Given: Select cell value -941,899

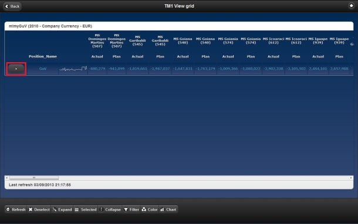Looking at the screenshot, I should point(116,69).
